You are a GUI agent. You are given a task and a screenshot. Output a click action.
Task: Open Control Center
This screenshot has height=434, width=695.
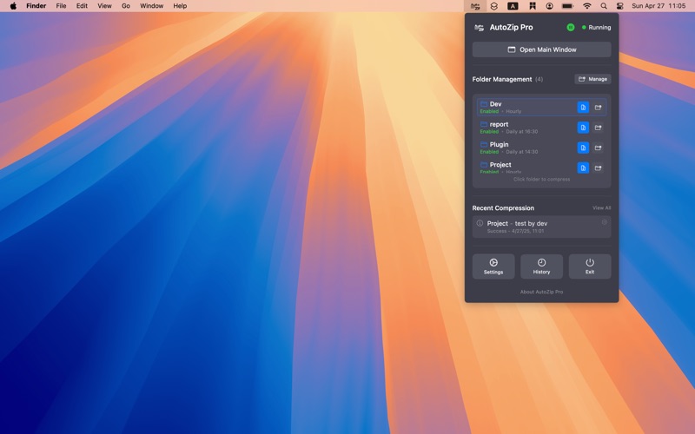pos(619,6)
